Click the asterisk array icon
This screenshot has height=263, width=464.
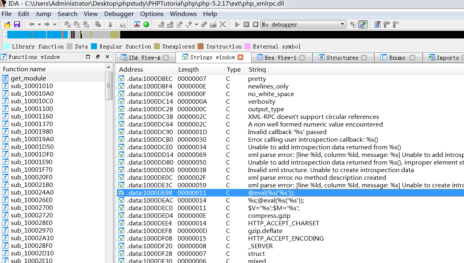[204, 24]
